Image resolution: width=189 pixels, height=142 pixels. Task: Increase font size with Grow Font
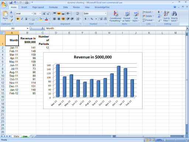click(x=44, y=14)
